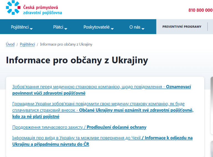Expand the O nás menu
The image size is (213, 157).
(137, 27)
